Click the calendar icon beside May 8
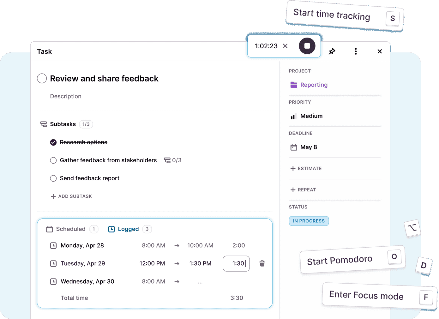The width and height of the screenshot is (439, 319). click(293, 147)
